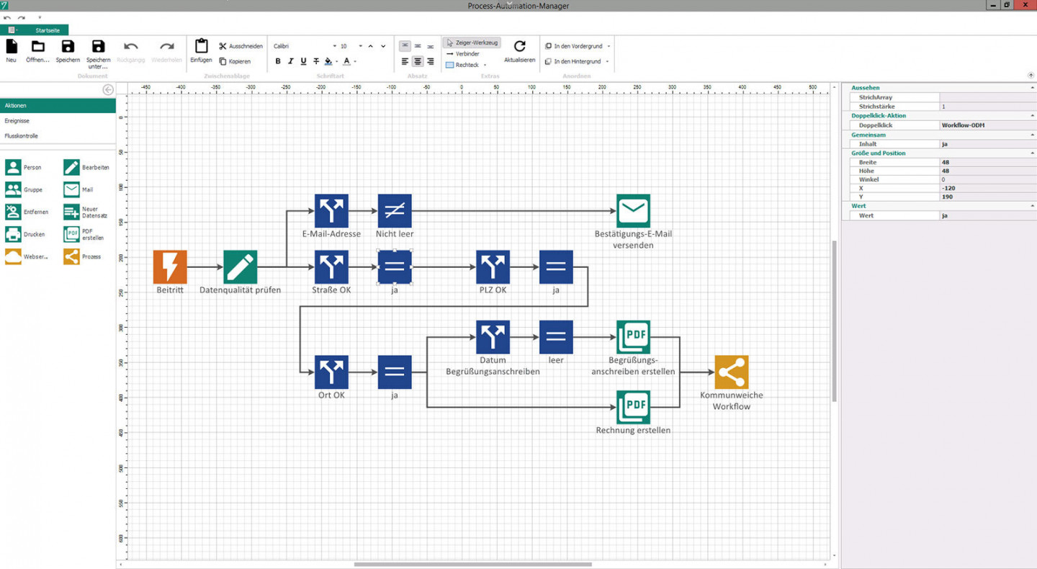Select the Rechnung erstellen PDF node
1037x569 pixels.
tap(633, 408)
